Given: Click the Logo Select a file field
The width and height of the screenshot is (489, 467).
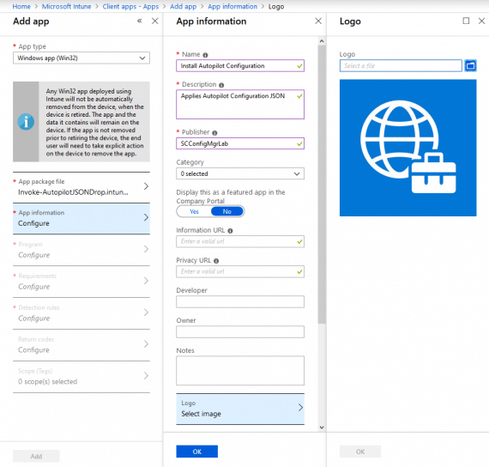Looking at the screenshot, I should pos(401,66).
